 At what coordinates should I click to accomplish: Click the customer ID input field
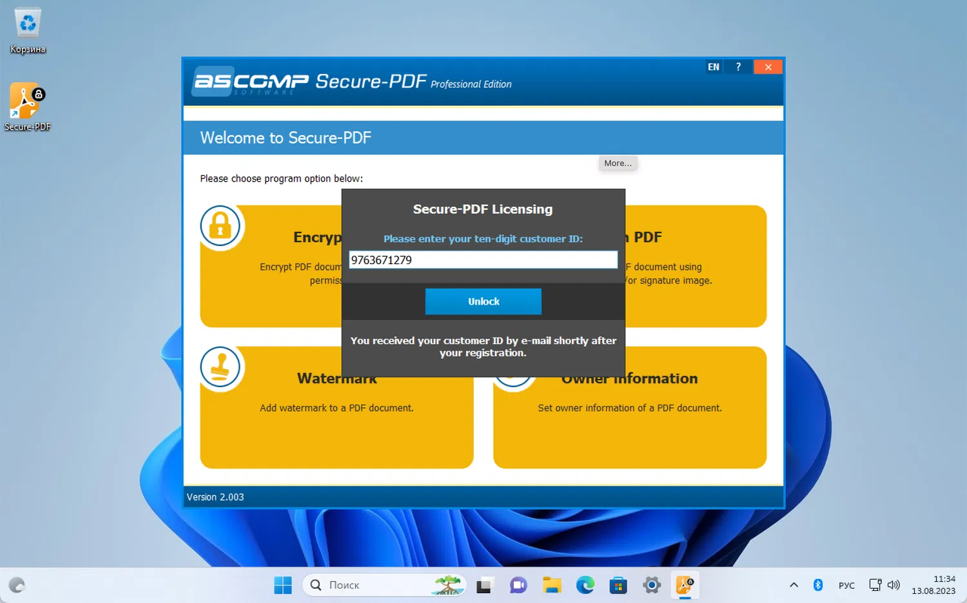point(484,260)
